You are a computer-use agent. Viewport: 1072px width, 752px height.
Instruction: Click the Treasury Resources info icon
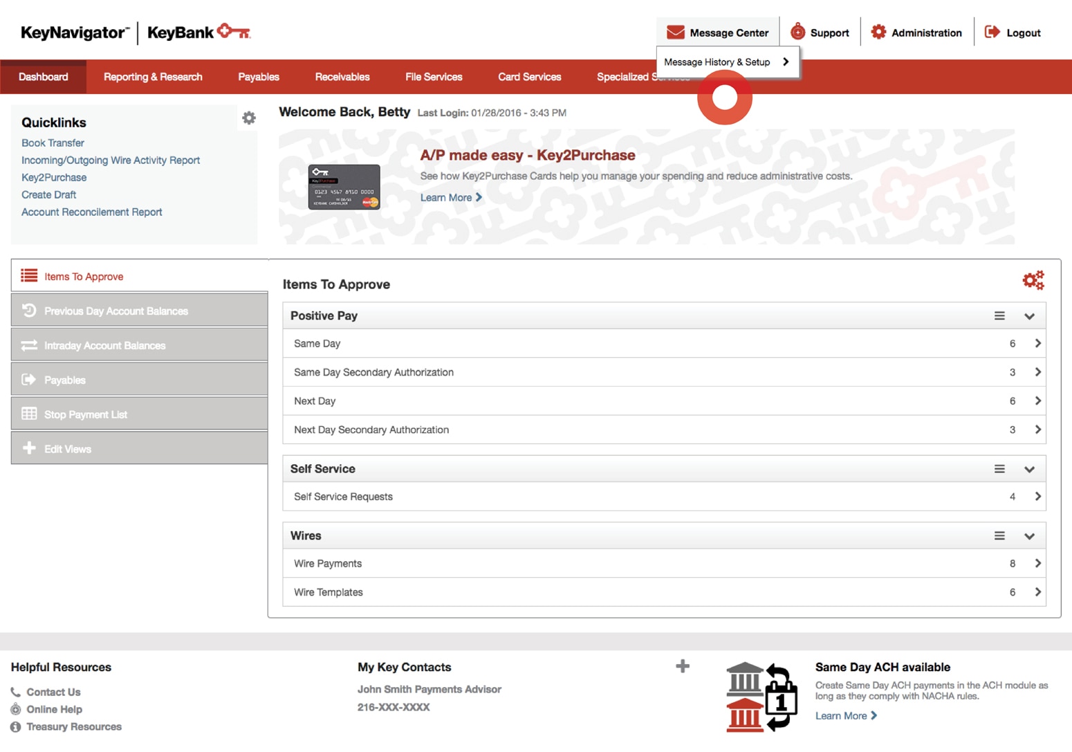coord(16,727)
